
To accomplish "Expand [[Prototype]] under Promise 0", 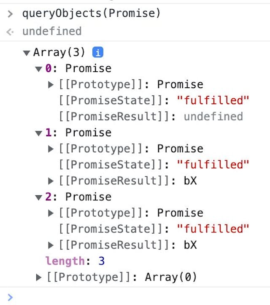I will click(x=51, y=85).
